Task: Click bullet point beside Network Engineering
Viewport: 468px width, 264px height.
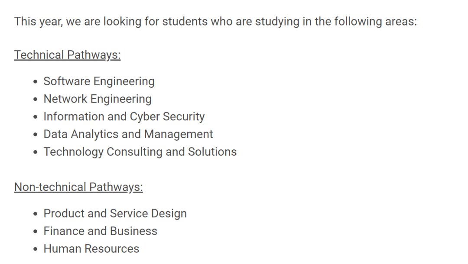Action: (36, 99)
